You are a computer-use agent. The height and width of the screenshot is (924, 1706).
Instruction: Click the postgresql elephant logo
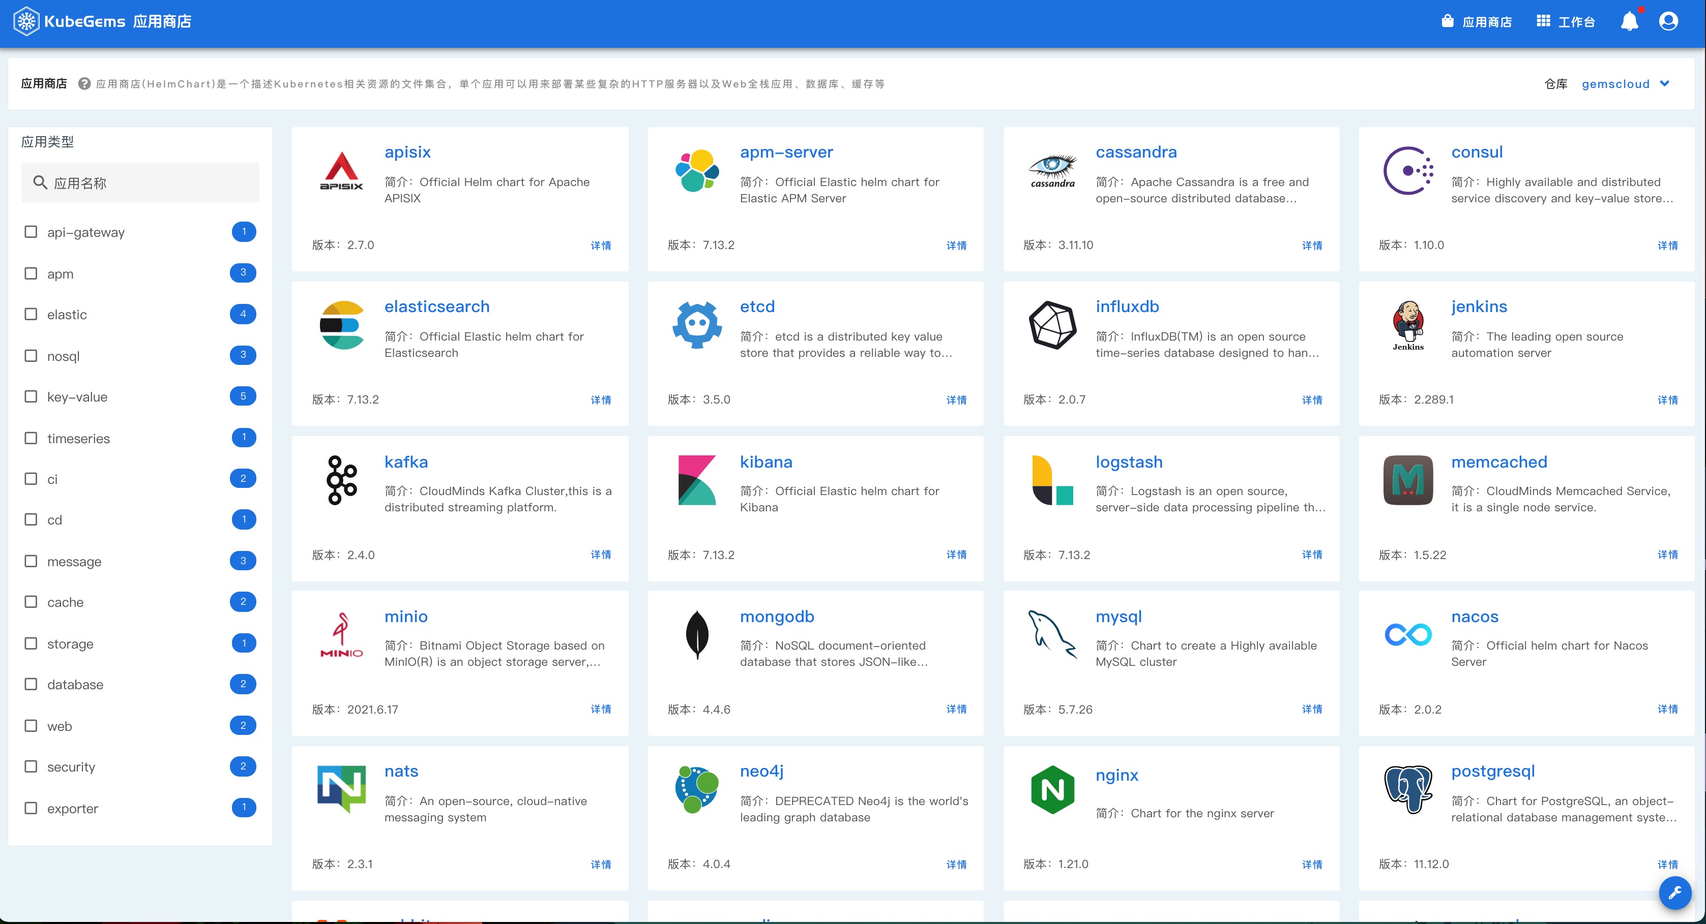click(1408, 789)
